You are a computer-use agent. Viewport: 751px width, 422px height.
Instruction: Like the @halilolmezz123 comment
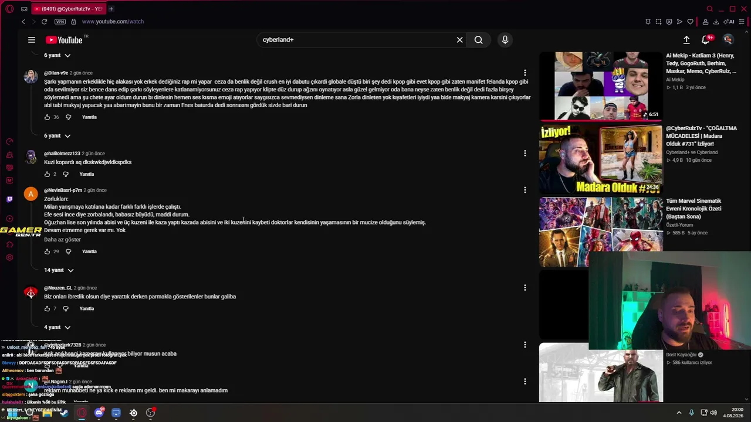coord(48,174)
